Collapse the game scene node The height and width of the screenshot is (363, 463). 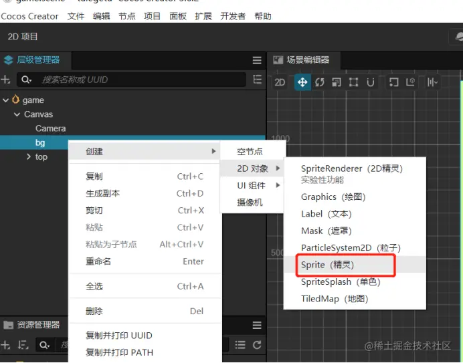(x=5, y=100)
